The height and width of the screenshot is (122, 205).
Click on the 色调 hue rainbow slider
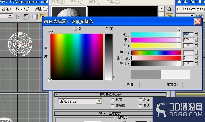156,53
